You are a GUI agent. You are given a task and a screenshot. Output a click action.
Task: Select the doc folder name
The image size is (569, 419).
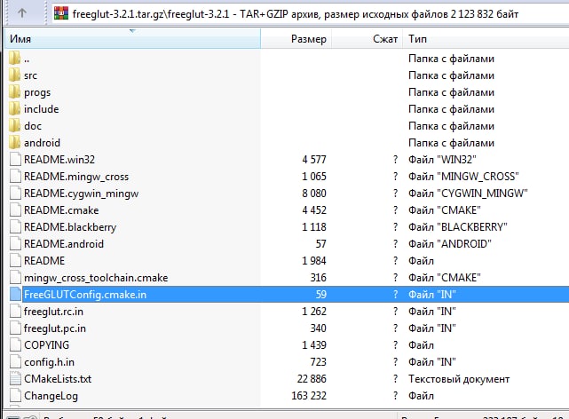[33, 126]
